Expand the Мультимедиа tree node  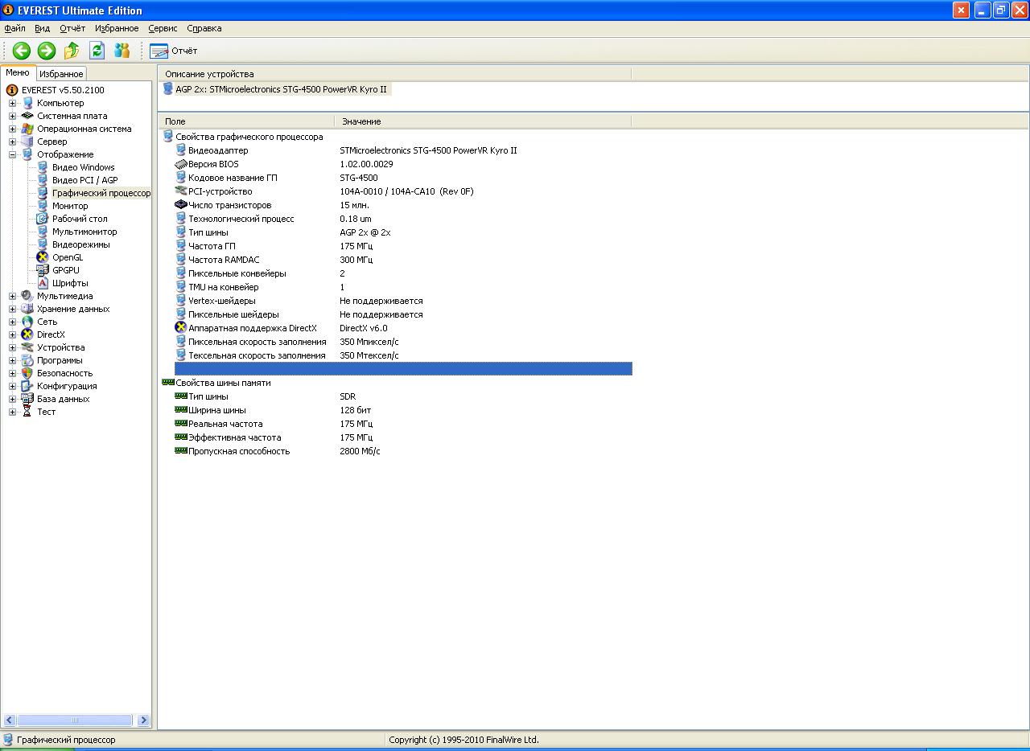point(12,296)
